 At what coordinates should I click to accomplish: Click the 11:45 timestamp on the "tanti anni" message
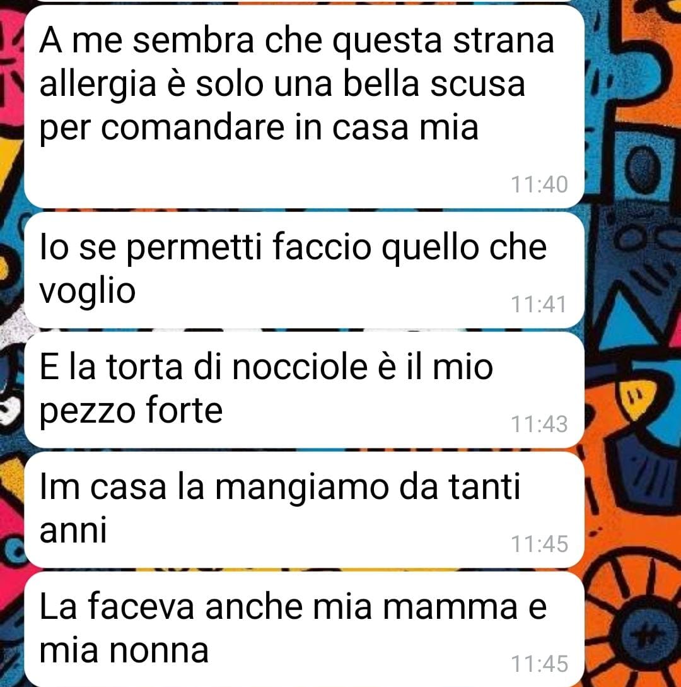[539, 544]
